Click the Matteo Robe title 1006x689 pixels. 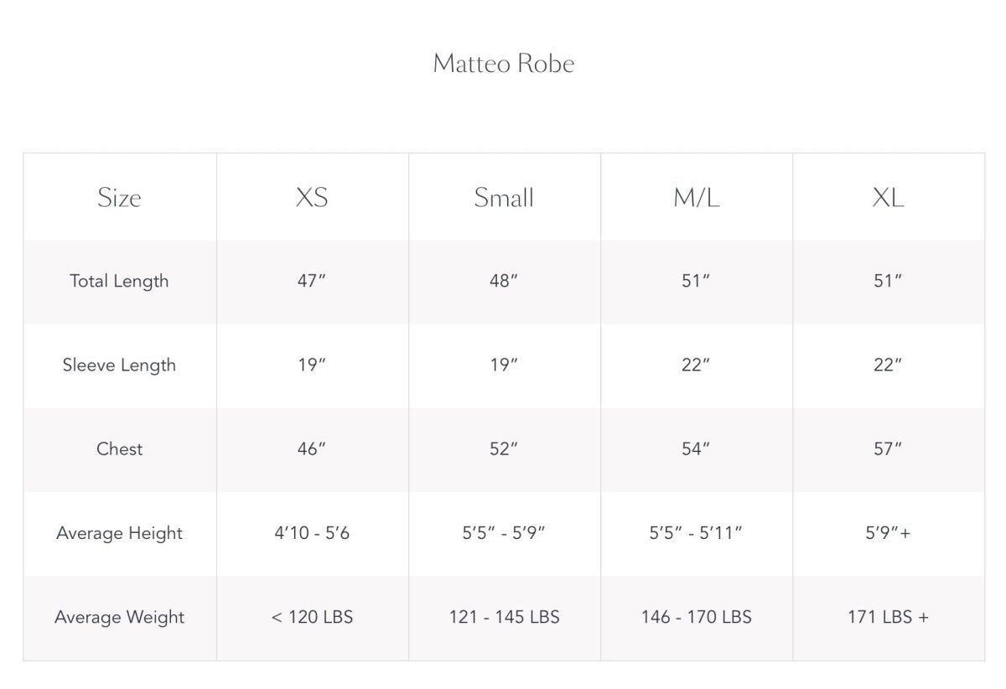point(503,64)
